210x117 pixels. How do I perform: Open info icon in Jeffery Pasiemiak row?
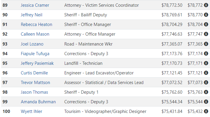click(x=206, y=63)
